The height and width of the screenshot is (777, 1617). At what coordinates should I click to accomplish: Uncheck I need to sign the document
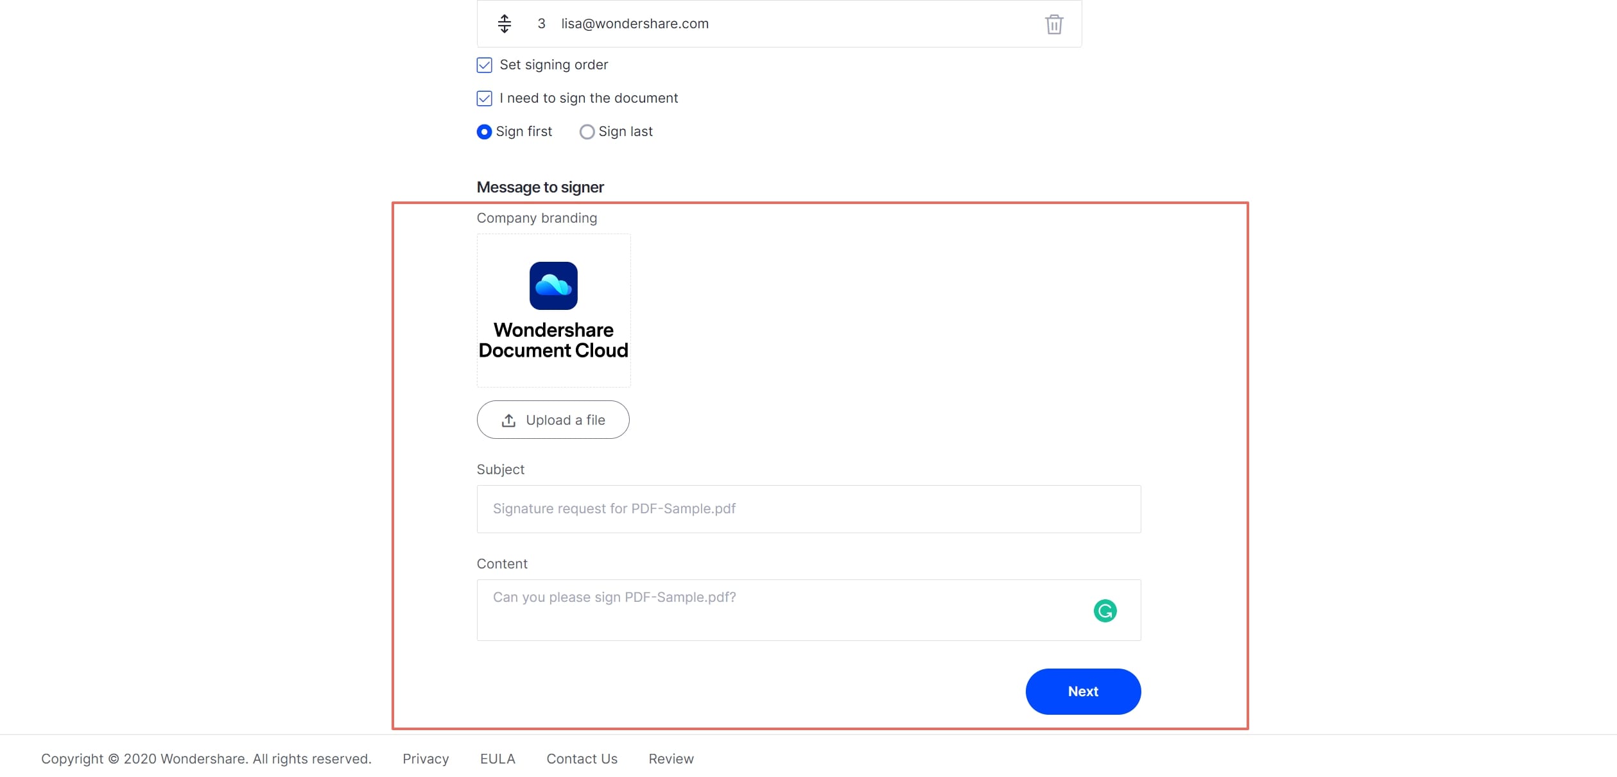(485, 98)
